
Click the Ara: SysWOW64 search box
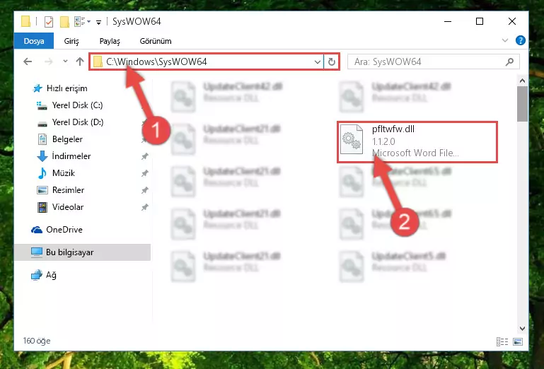click(434, 61)
